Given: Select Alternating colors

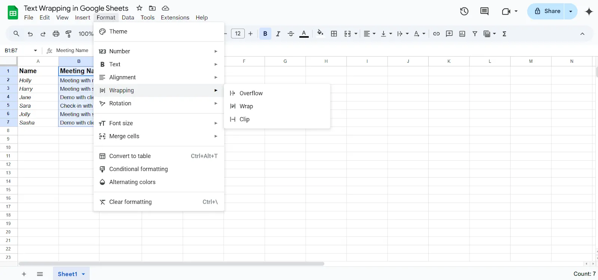Looking at the screenshot, I should point(159,182).
